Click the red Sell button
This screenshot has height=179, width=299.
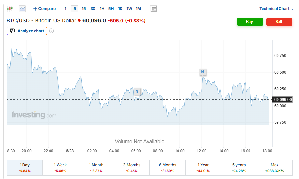point(279,22)
